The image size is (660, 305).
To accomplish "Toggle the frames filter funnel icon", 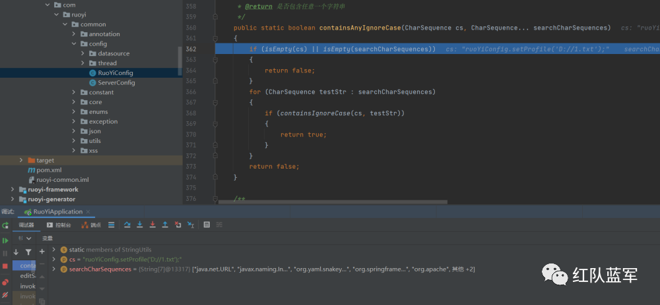I will tap(28, 252).
